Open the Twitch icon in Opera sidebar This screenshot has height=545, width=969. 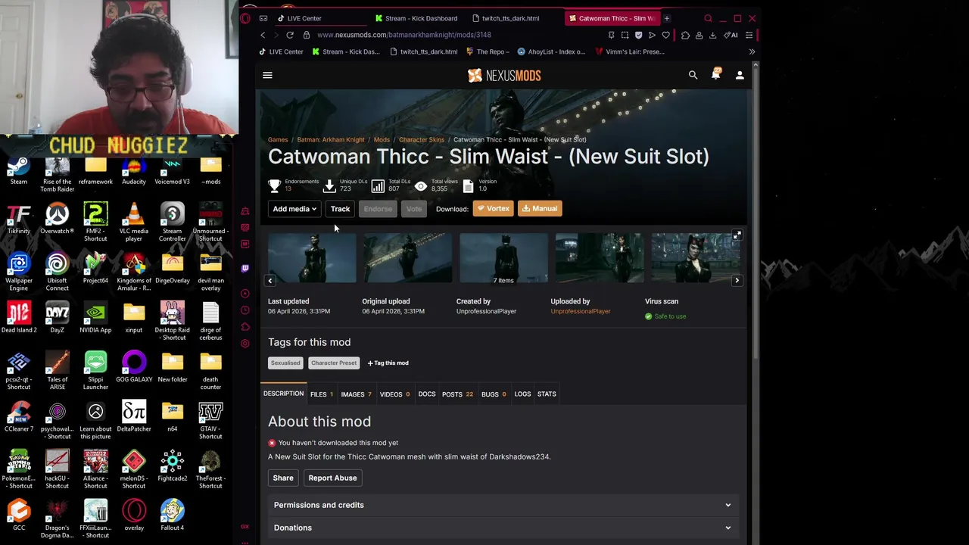click(x=245, y=268)
